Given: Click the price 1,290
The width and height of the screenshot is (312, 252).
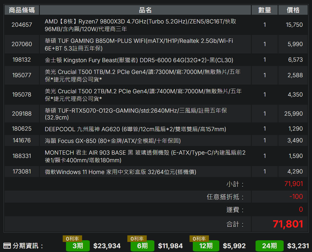Looking at the screenshot, I should point(296,128).
